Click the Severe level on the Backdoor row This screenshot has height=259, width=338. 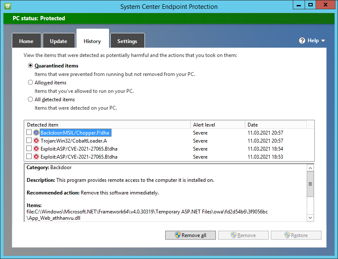pos(200,133)
